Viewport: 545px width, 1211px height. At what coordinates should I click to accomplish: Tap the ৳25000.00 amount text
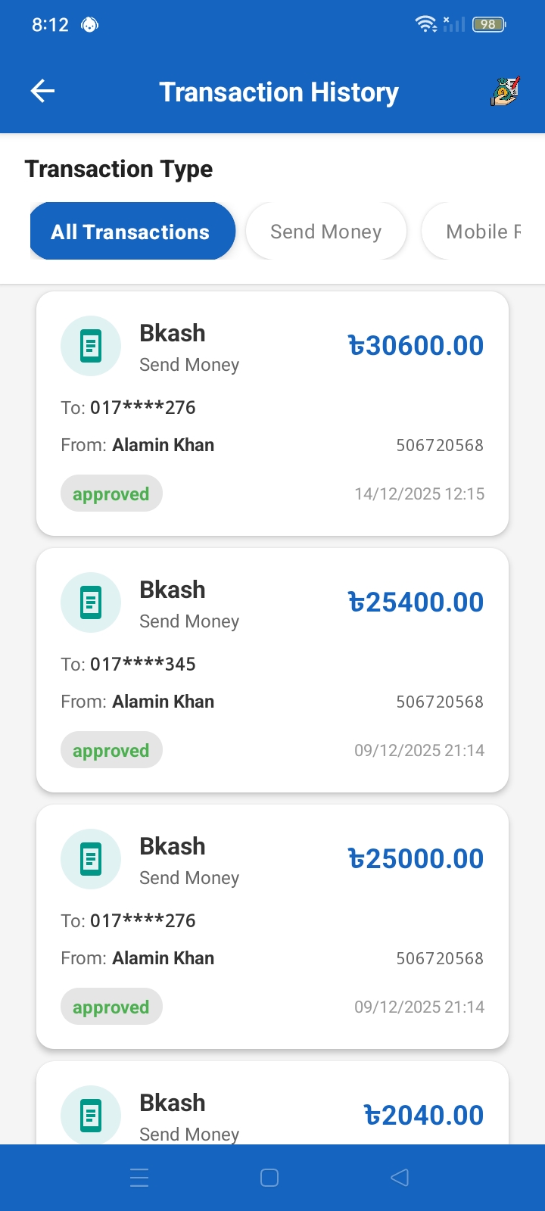pyautogui.click(x=416, y=859)
